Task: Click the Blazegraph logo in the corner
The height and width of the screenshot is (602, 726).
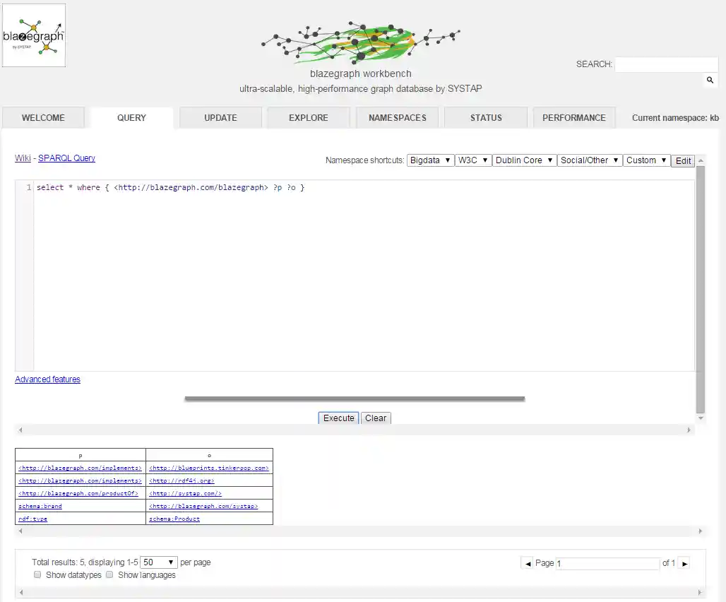Action: [34, 35]
